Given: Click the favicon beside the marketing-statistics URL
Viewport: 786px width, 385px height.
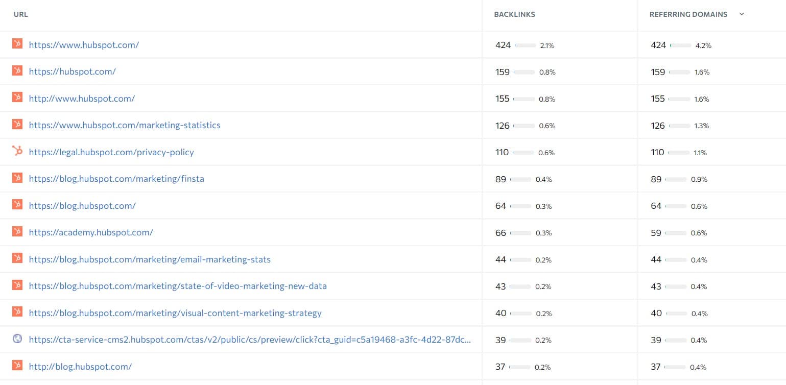Looking at the screenshot, I should point(17,124).
